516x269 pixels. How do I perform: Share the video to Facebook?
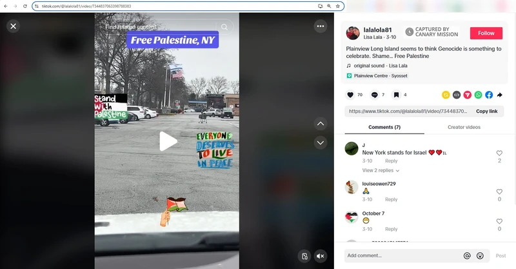pyautogui.click(x=489, y=95)
